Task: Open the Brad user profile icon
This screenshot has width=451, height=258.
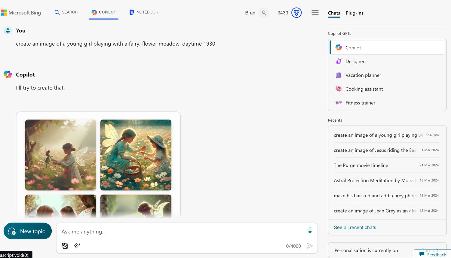Action: 263,13
